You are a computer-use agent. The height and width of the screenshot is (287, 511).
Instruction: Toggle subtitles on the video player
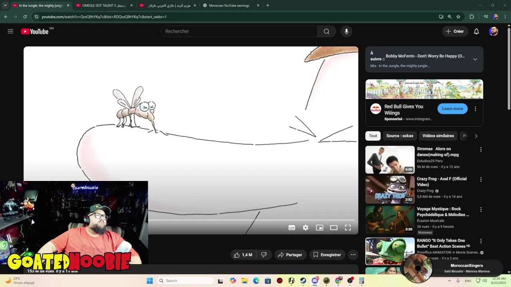click(x=292, y=228)
